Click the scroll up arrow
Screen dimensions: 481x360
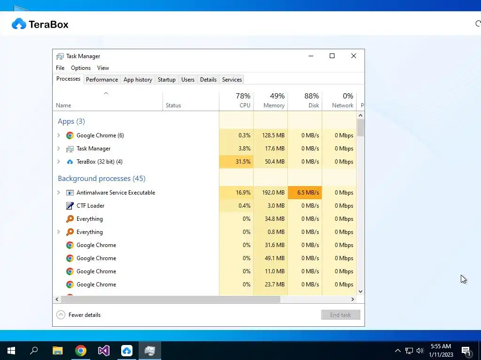(360, 115)
